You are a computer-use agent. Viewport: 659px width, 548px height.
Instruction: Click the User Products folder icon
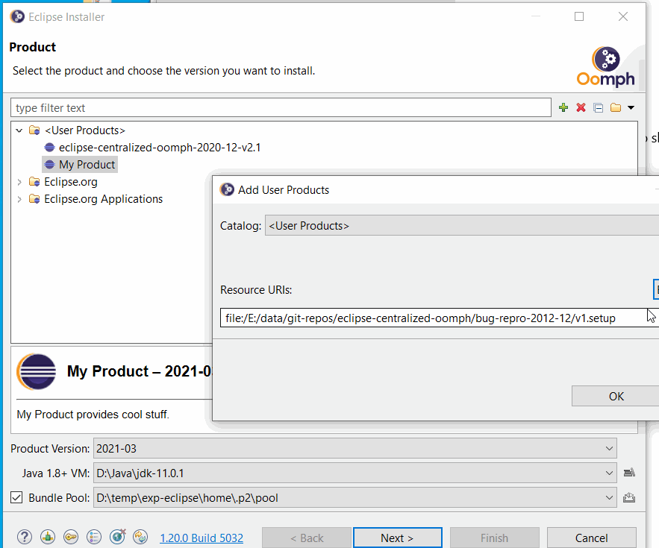pos(34,130)
